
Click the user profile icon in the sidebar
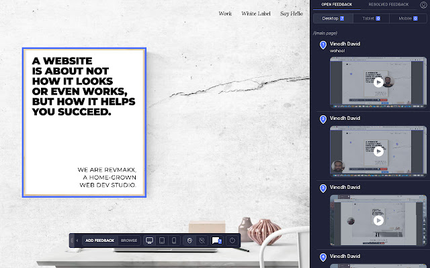coord(423,5)
